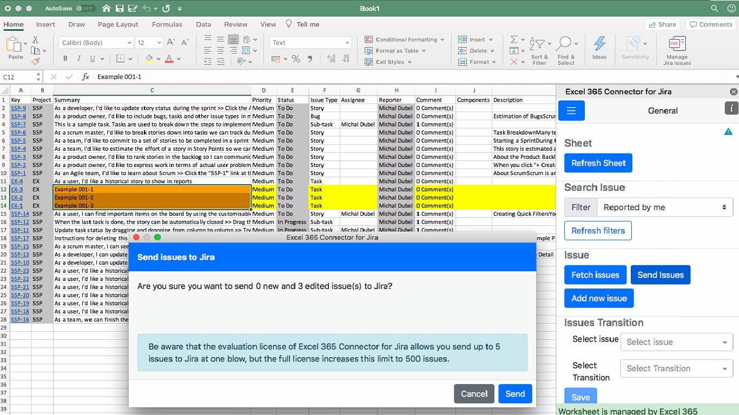Center text horizontally in cell
The height and width of the screenshot is (415, 739).
pyautogui.click(x=220, y=50)
